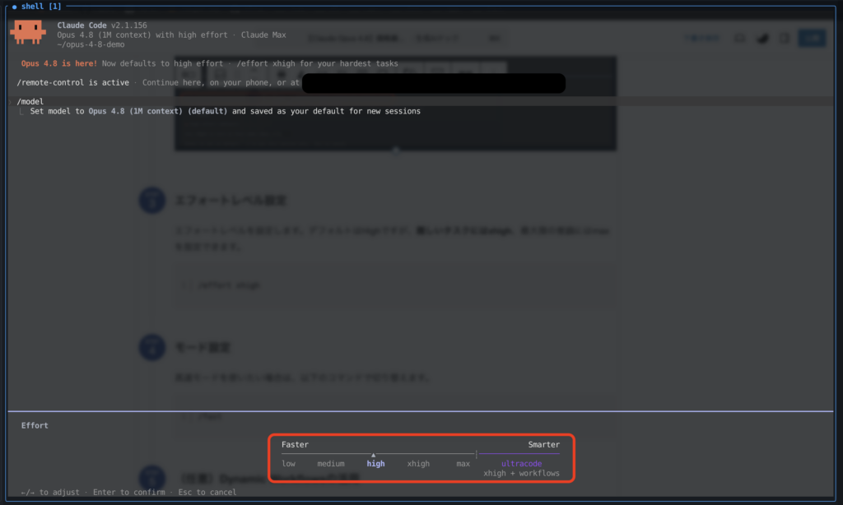
Task: Click the 'Enter to confirm' hint
Action: pos(129,492)
